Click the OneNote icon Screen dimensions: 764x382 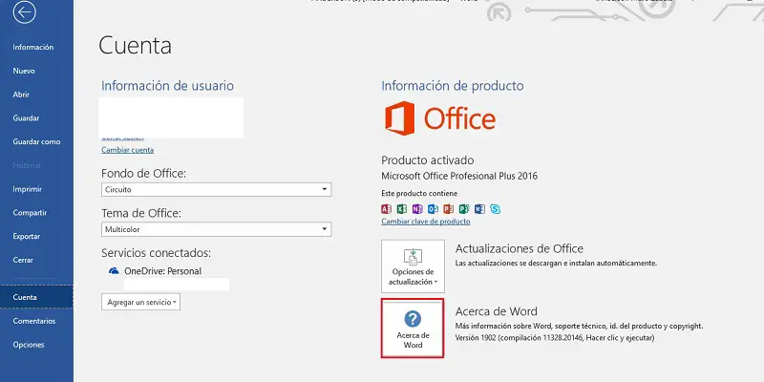tap(417, 209)
